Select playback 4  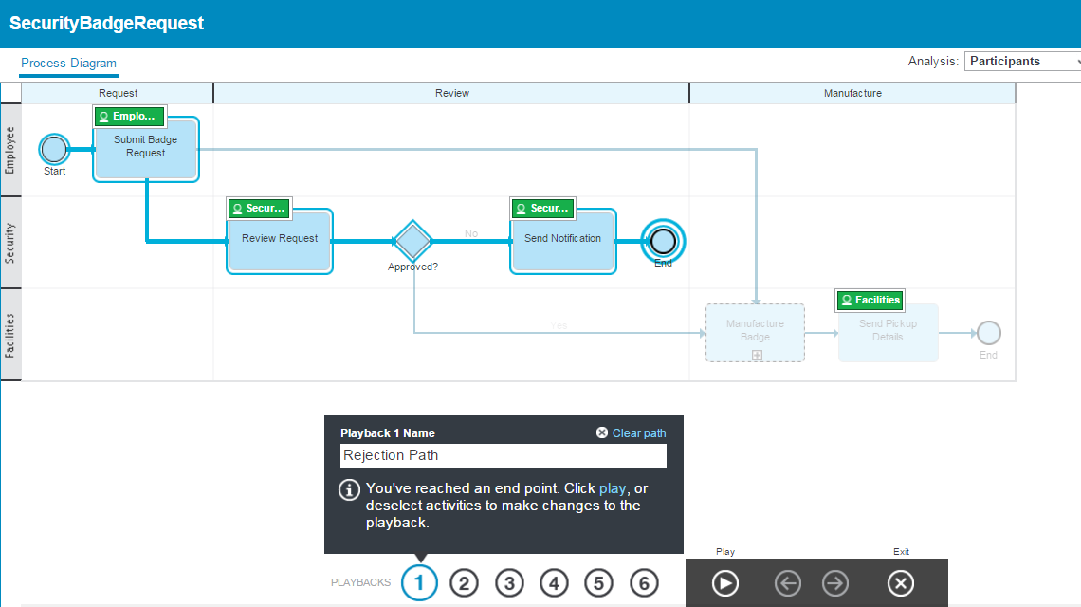[555, 583]
